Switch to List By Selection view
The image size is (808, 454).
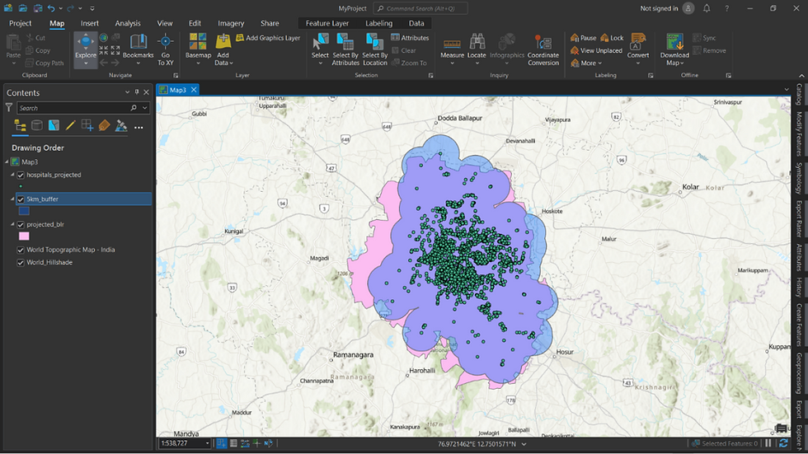(x=54, y=125)
